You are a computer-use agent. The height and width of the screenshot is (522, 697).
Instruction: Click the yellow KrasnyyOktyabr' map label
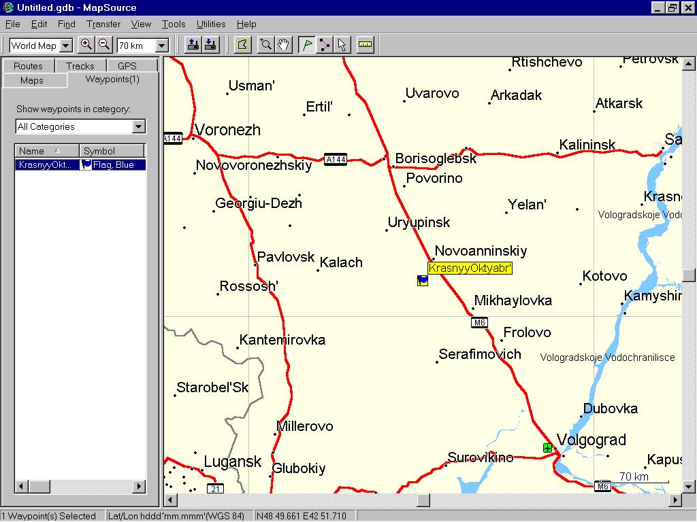coord(470,268)
